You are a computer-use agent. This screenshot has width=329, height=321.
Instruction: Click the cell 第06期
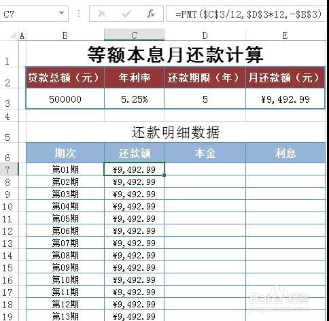65,231
